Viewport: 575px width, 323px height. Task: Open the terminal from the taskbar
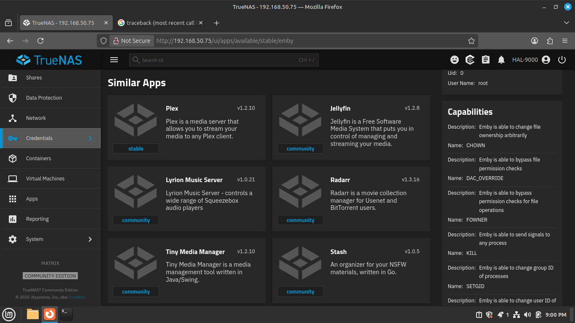pyautogui.click(x=67, y=314)
